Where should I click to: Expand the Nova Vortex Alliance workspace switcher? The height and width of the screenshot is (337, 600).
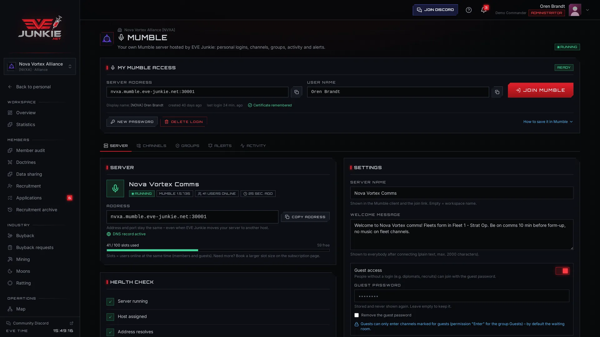click(40, 66)
